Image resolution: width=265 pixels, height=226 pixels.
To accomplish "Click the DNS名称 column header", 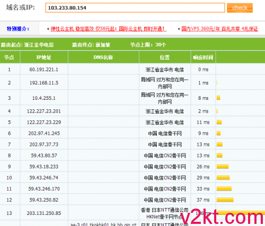I will pyautogui.click(x=103, y=57).
